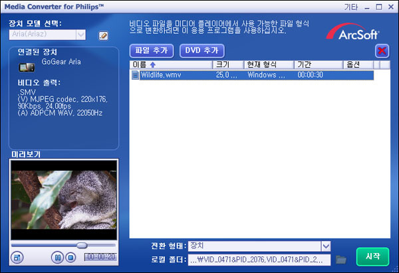
Task: Open the device model dropdown arrow
Action: pos(80,35)
